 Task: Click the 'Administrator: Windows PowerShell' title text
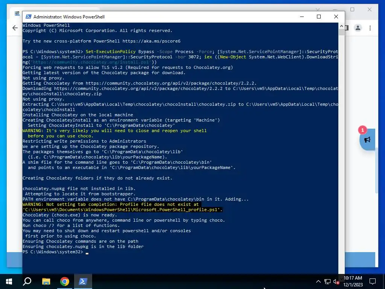[69, 17]
